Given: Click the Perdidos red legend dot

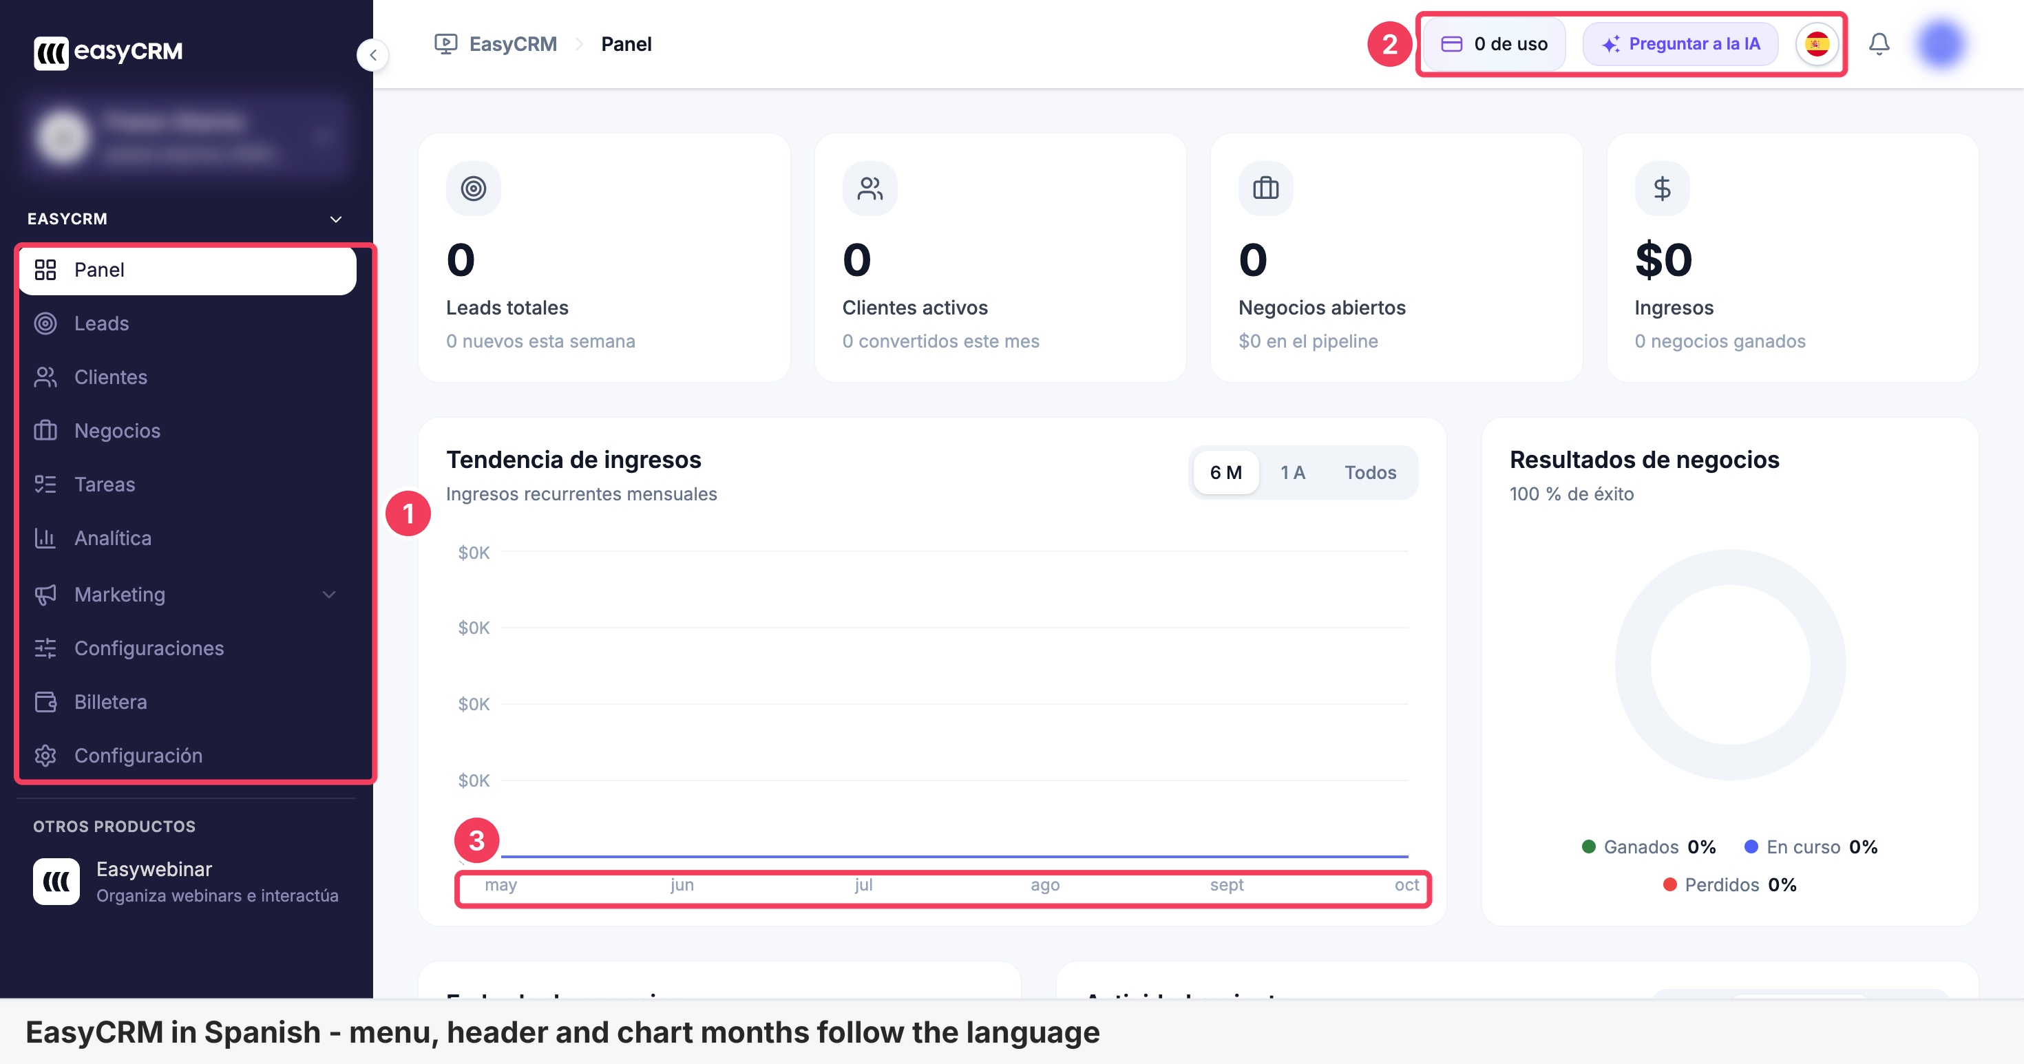Looking at the screenshot, I should [1669, 885].
